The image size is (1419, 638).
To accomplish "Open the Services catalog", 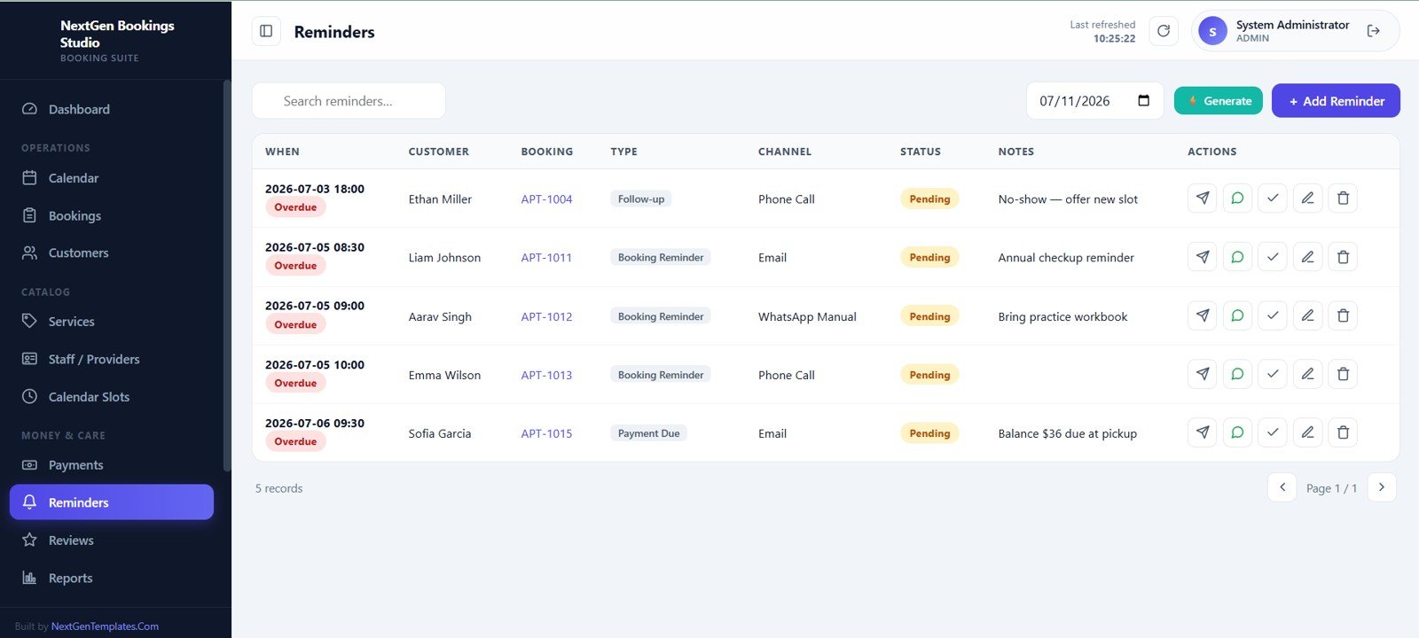I will point(112,322).
